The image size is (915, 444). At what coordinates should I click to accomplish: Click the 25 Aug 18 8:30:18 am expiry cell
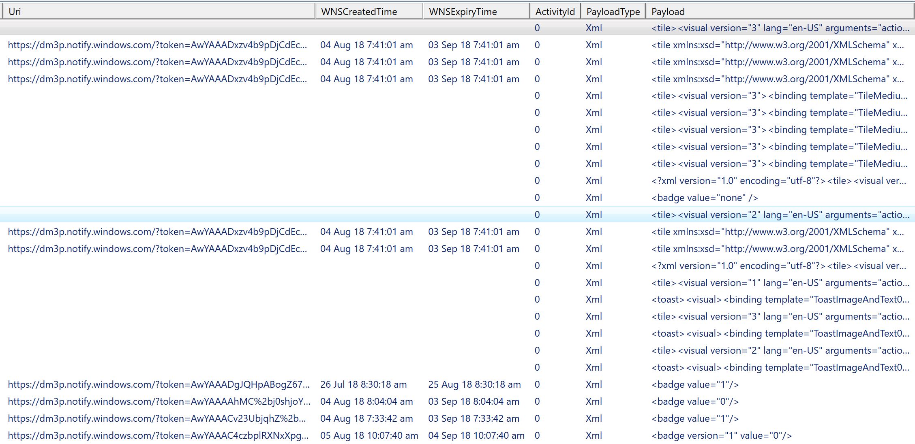(474, 384)
